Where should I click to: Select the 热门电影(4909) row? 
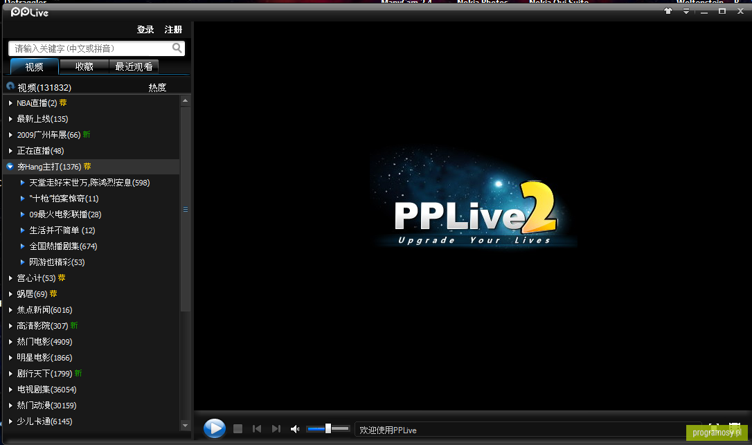coord(91,341)
